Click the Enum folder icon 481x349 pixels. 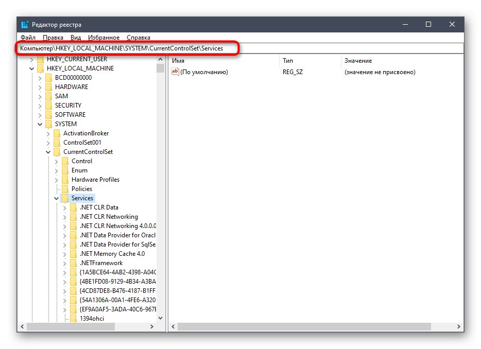click(x=65, y=170)
